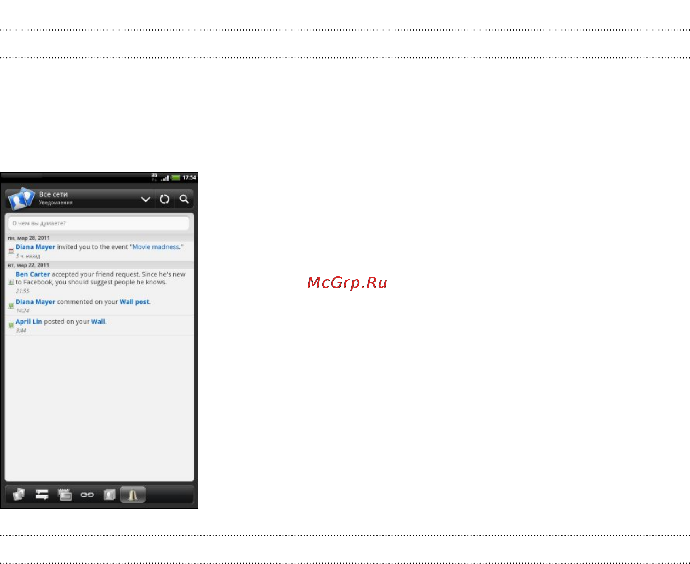Tap the icon beside April Lin's notification
Image resolution: width=690 pixels, height=564 pixels.
(11, 325)
